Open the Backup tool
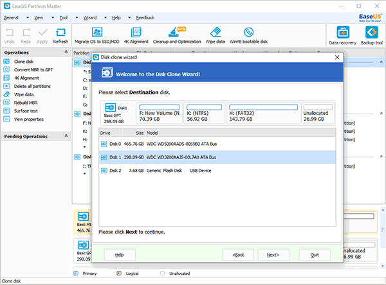The width and height of the screenshot is (386, 285). click(x=372, y=36)
